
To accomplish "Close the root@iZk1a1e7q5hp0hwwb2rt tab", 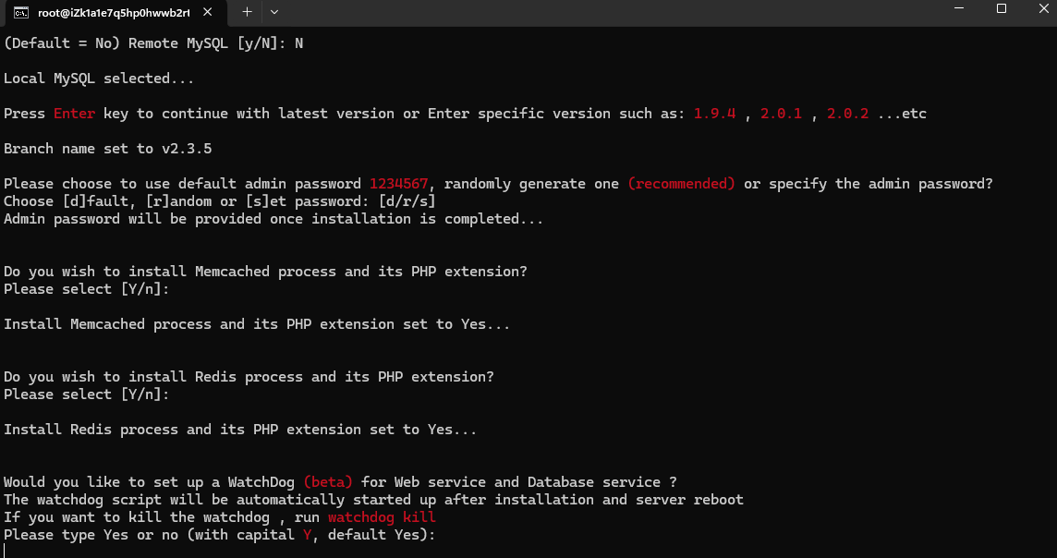I will point(212,12).
